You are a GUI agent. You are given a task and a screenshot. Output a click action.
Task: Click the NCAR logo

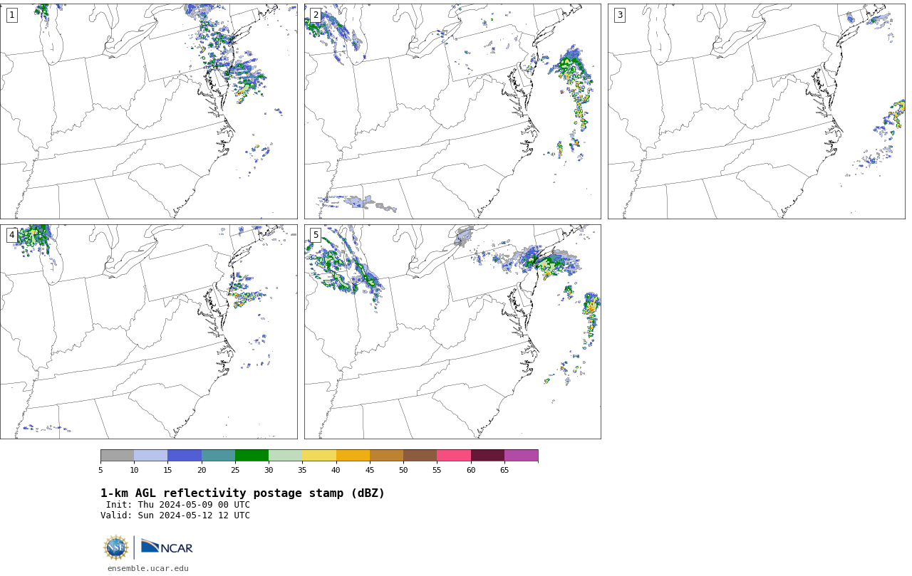[167, 547]
